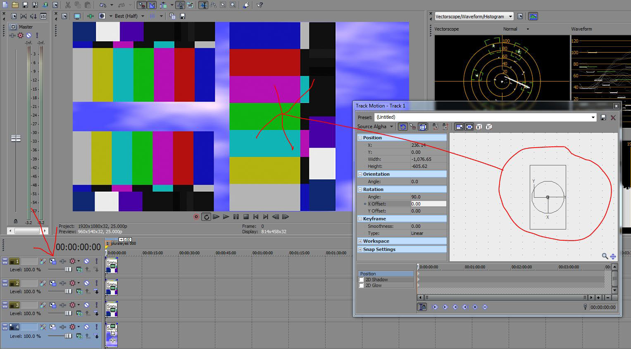
Task: Open Track Motion on track 1
Action: 53,261
